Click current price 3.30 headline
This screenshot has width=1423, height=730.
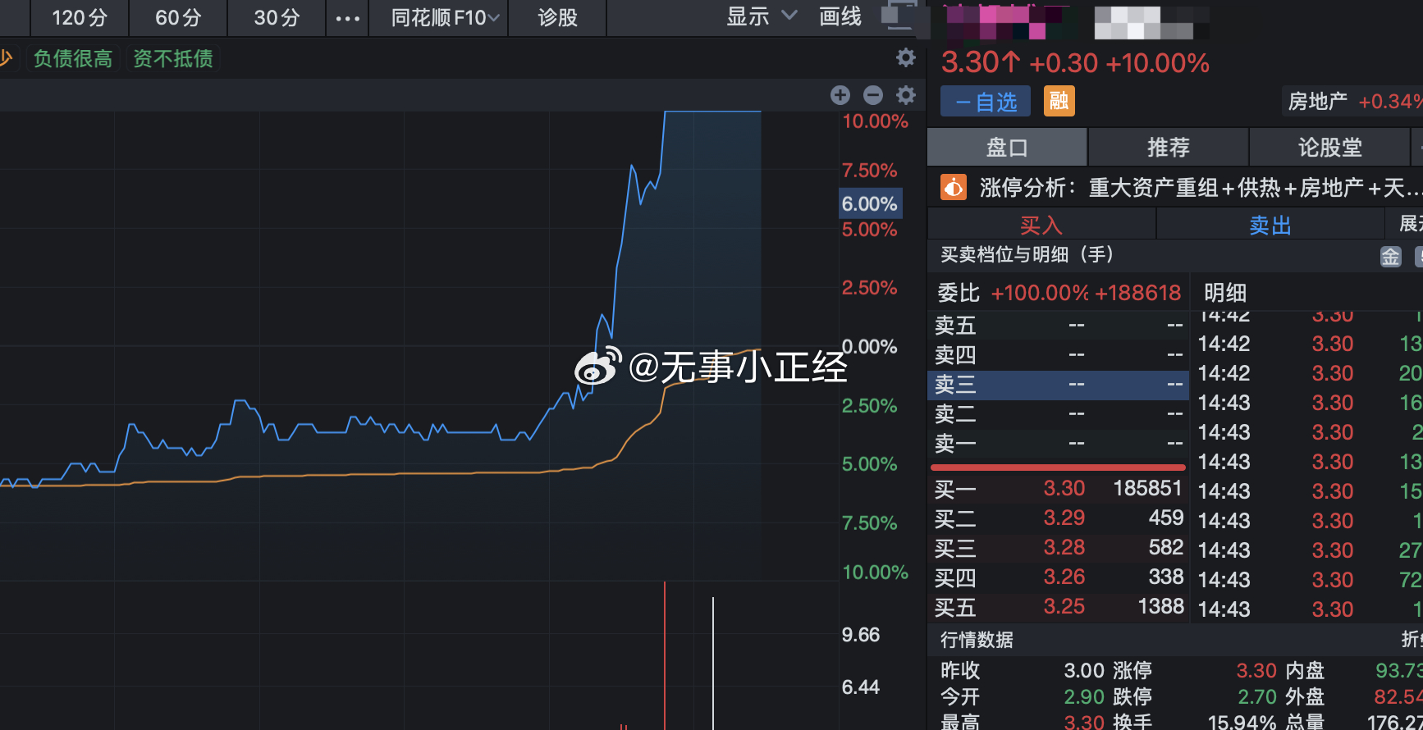tap(980, 62)
